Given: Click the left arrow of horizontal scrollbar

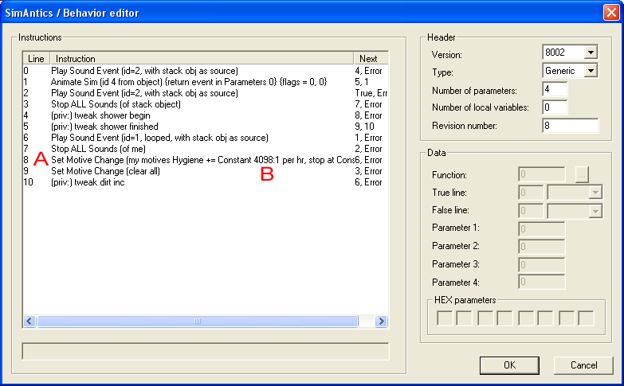Looking at the screenshot, I should pyautogui.click(x=29, y=322).
